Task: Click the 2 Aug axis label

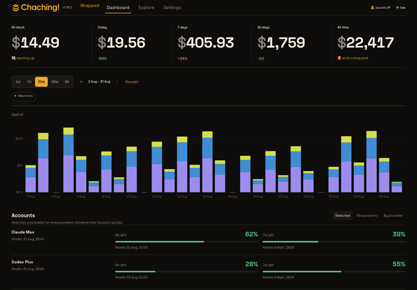Action: coord(30,197)
